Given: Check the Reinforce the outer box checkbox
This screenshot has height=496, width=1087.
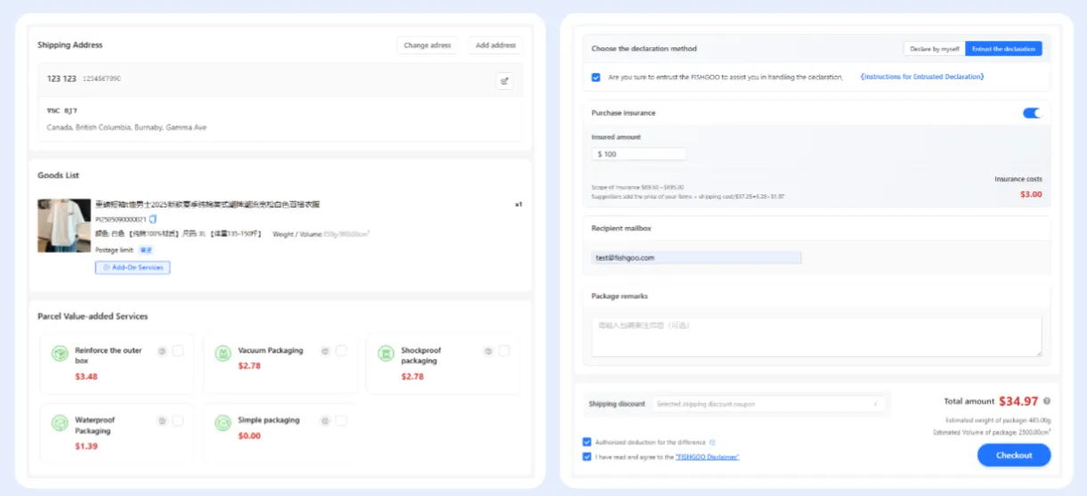Looking at the screenshot, I should 178,351.
